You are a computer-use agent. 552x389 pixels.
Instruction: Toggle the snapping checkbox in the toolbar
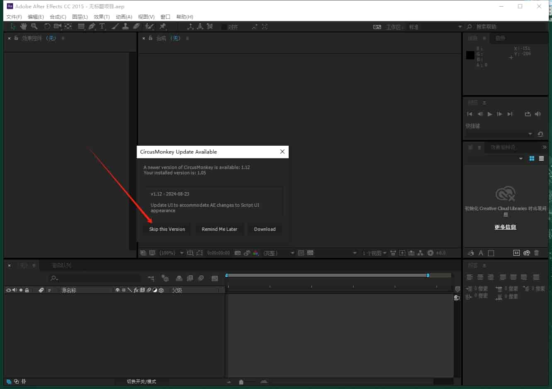(x=224, y=27)
